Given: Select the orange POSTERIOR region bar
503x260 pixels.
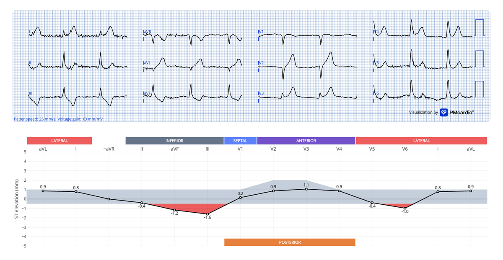Looking at the screenshot, I should (290, 242).
